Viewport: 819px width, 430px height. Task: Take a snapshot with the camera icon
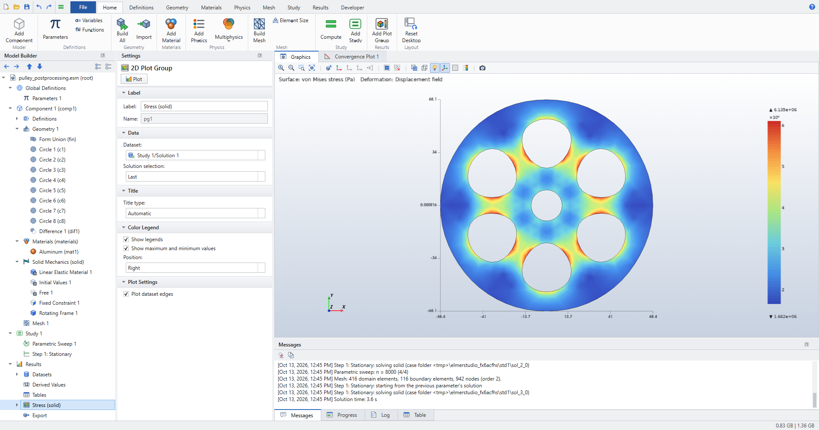pyautogui.click(x=482, y=68)
